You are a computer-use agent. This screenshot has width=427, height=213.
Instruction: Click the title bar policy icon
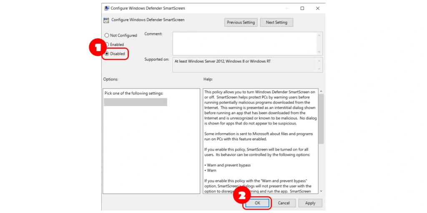coord(107,8)
